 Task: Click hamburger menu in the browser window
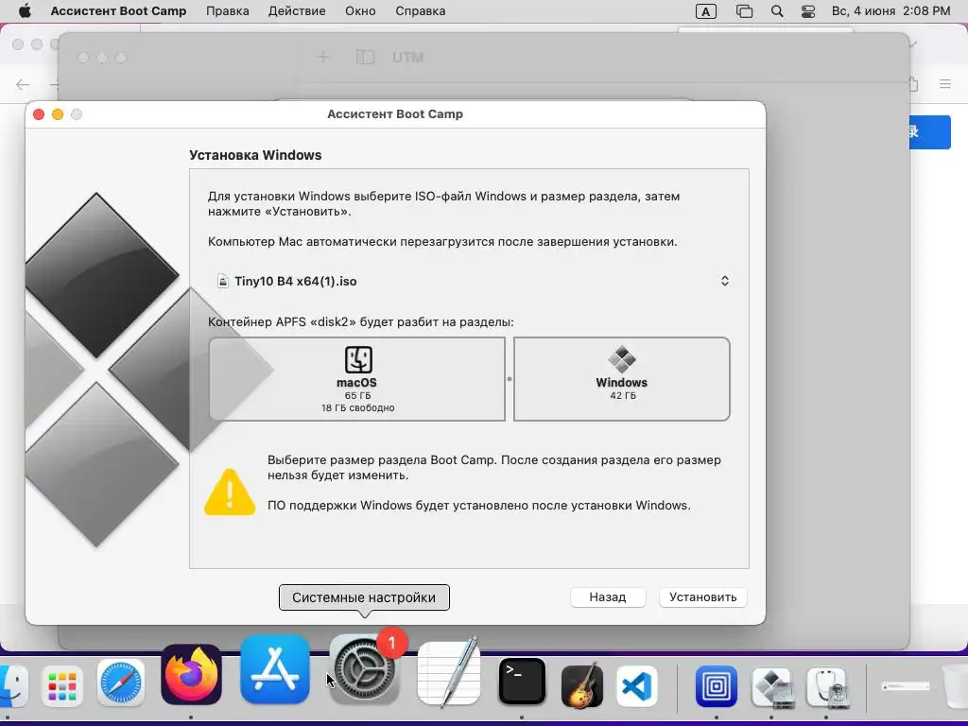(x=945, y=84)
